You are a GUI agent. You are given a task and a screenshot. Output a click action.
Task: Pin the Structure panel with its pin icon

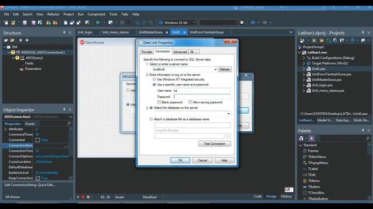click(64, 33)
